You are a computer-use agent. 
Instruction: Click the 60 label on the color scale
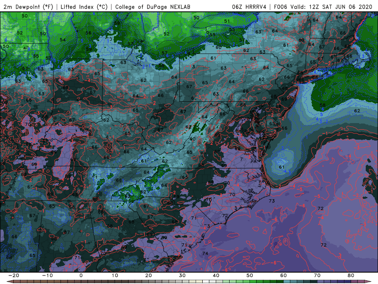283,275
